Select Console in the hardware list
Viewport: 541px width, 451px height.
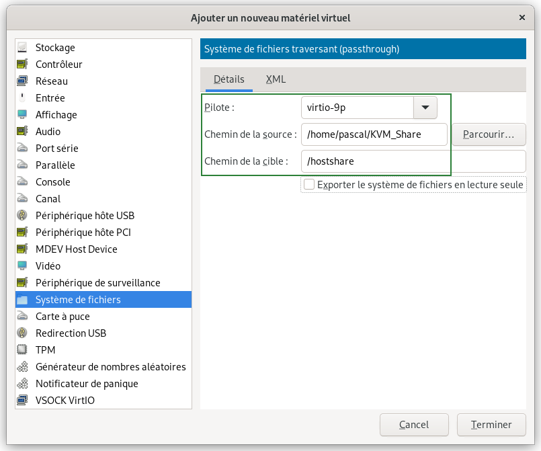click(x=103, y=182)
